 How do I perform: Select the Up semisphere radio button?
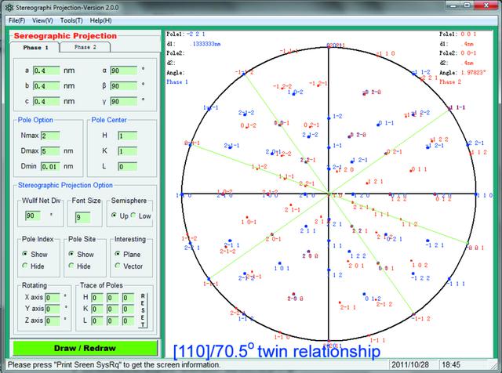114,215
